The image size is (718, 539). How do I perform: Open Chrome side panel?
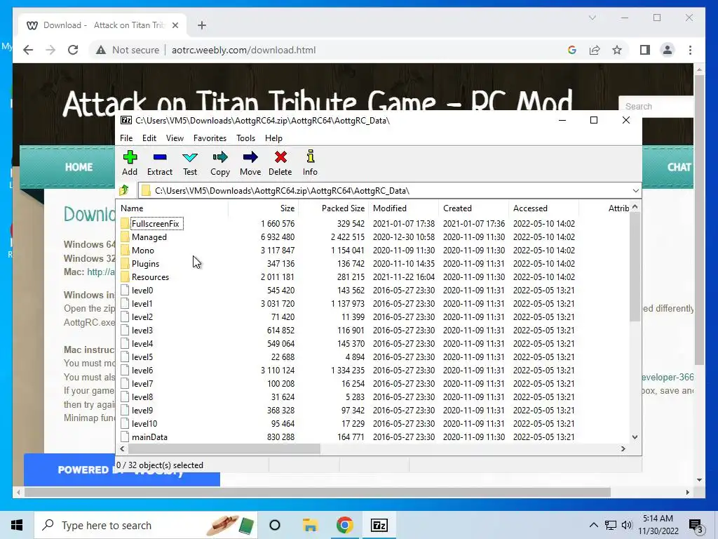(645, 50)
